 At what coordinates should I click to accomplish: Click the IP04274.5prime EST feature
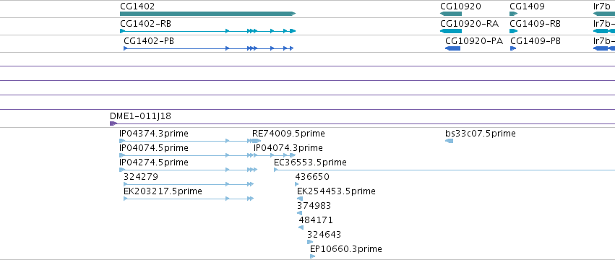(x=189, y=170)
